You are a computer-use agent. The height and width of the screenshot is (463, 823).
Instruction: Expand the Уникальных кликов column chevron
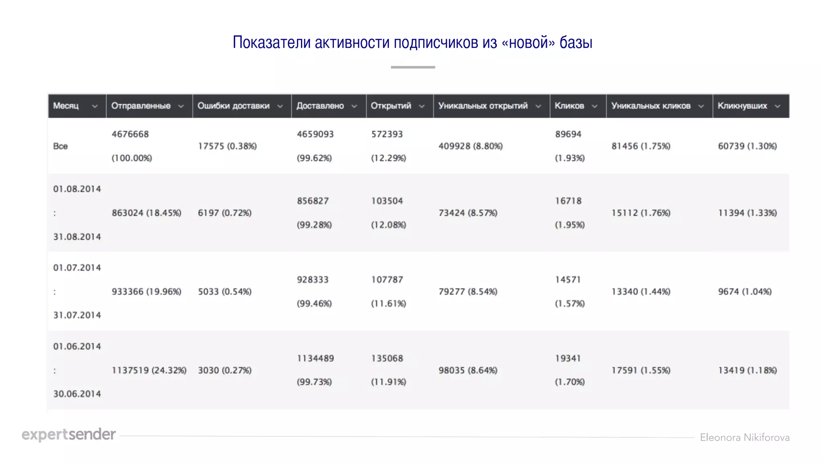click(701, 107)
